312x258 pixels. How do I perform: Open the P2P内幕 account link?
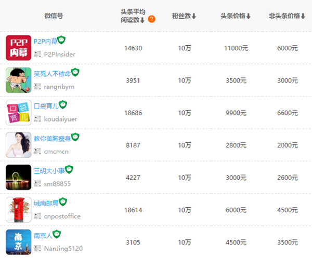[46, 42]
